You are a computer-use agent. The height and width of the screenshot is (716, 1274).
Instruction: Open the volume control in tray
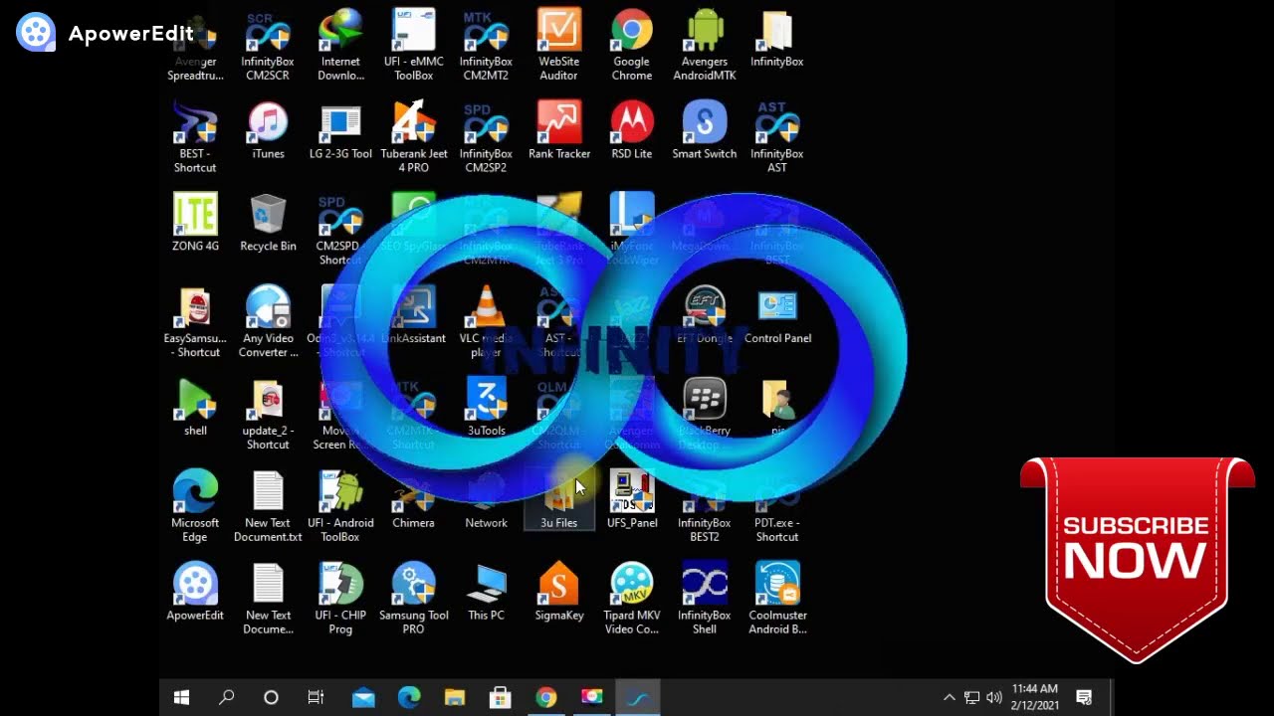(993, 697)
